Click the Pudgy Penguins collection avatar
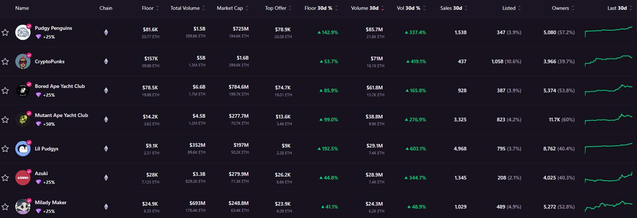The image size is (637, 218). pyautogui.click(x=23, y=32)
